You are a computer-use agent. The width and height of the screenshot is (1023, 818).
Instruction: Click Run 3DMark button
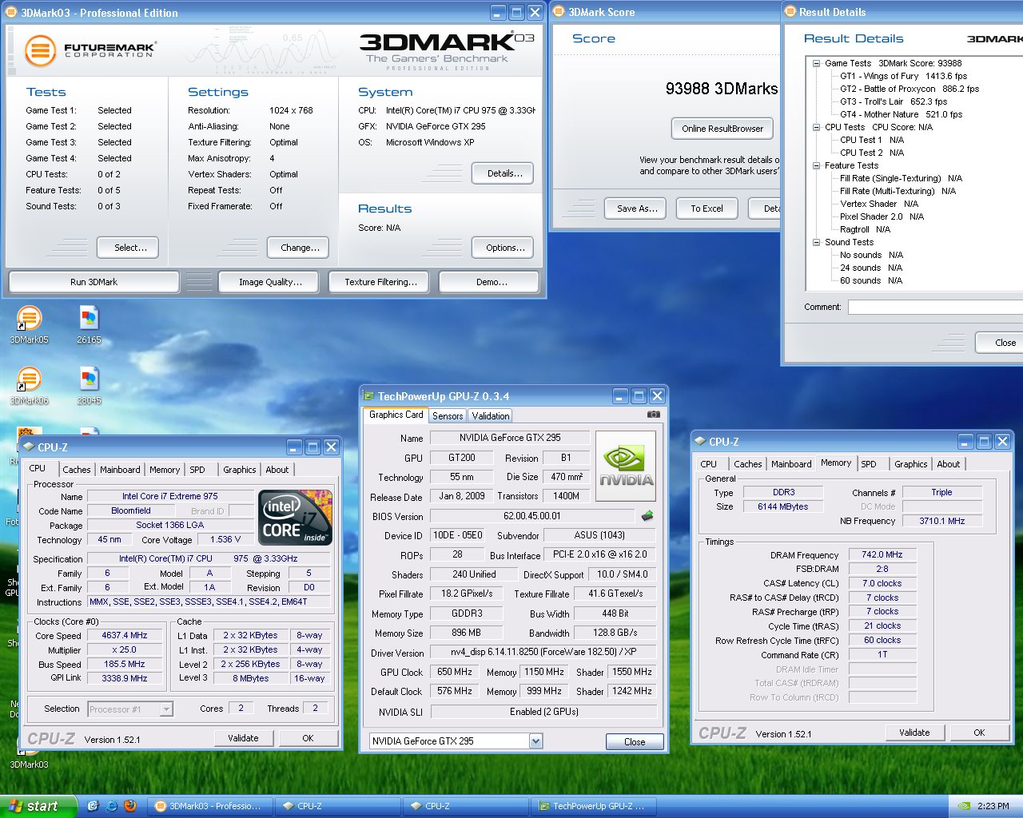tap(94, 282)
